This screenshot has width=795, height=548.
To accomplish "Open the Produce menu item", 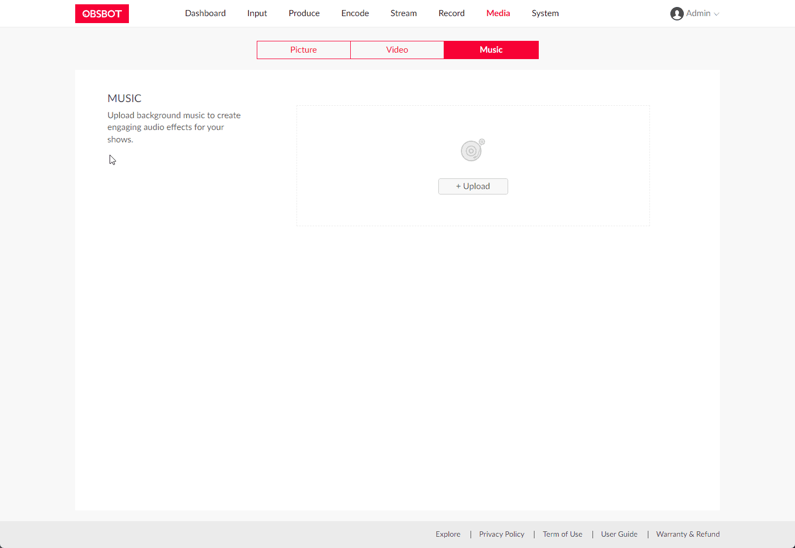I will click(x=304, y=13).
